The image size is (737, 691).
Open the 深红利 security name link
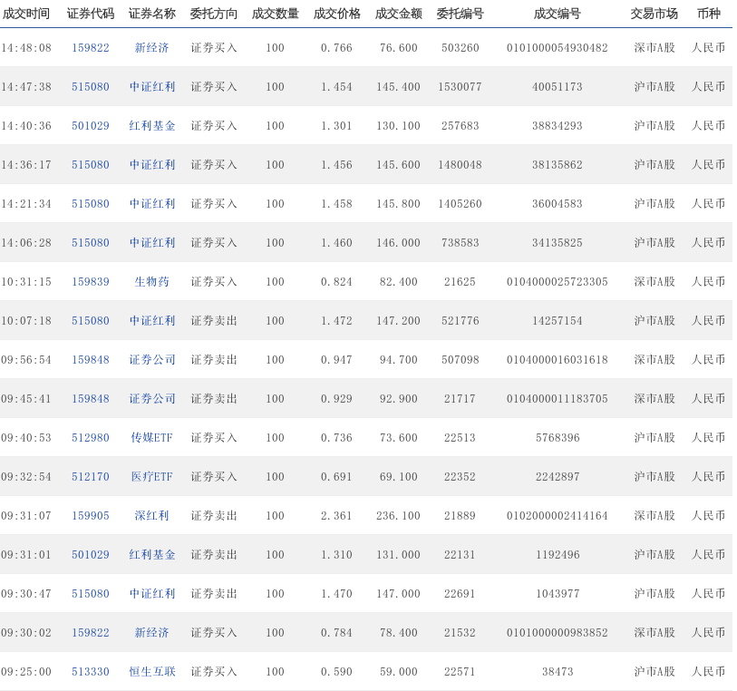(x=151, y=516)
